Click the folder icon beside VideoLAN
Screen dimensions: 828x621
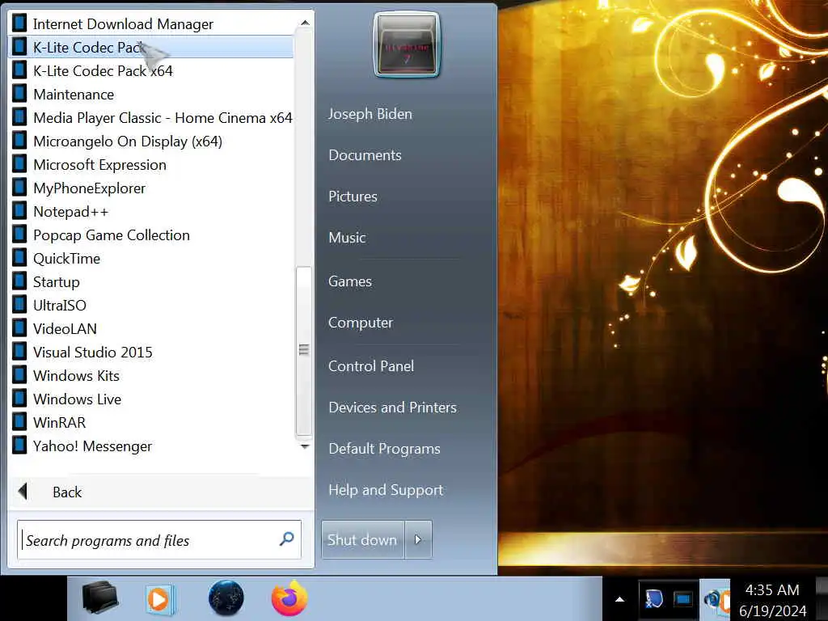pos(19,328)
